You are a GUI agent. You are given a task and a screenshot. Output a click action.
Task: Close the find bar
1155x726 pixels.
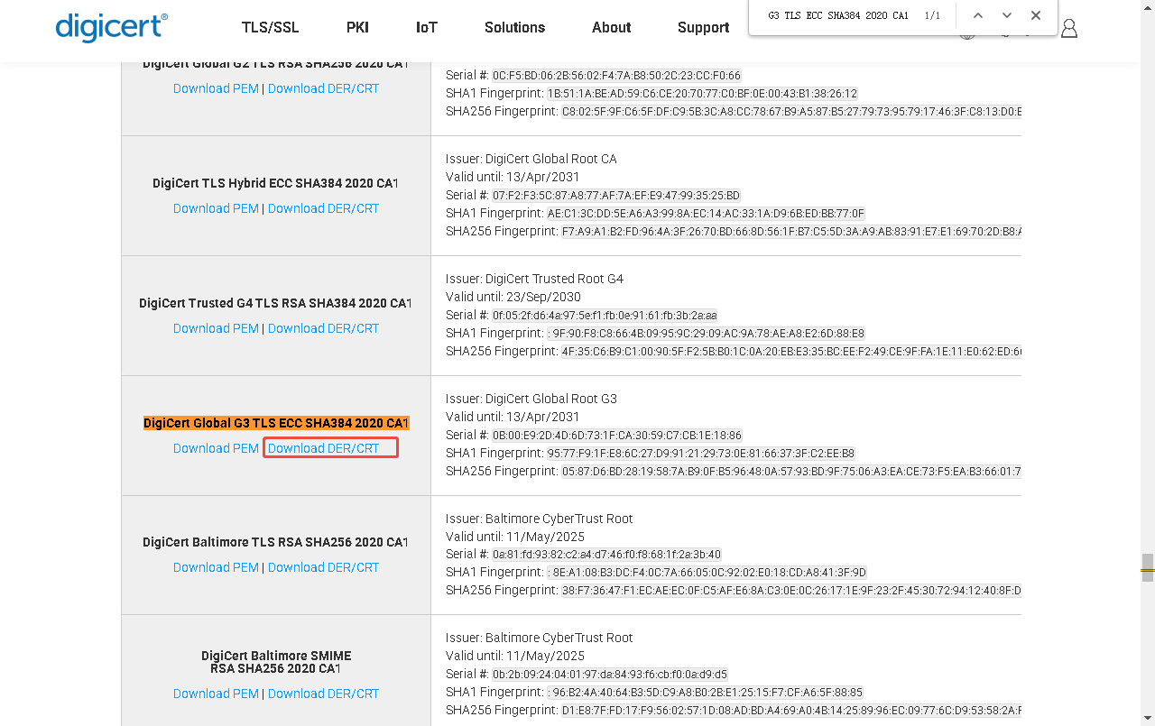coord(1036,15)
